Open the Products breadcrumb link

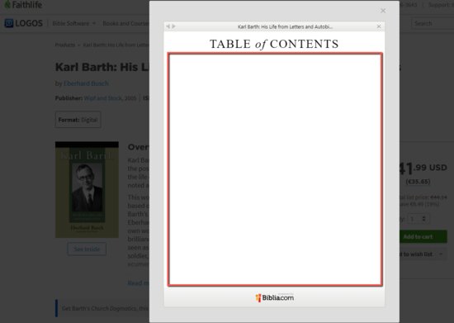click(65, 45)
